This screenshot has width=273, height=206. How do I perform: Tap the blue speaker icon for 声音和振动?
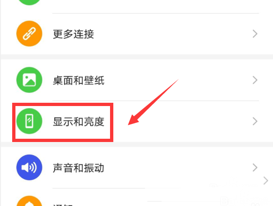(29, 167)
